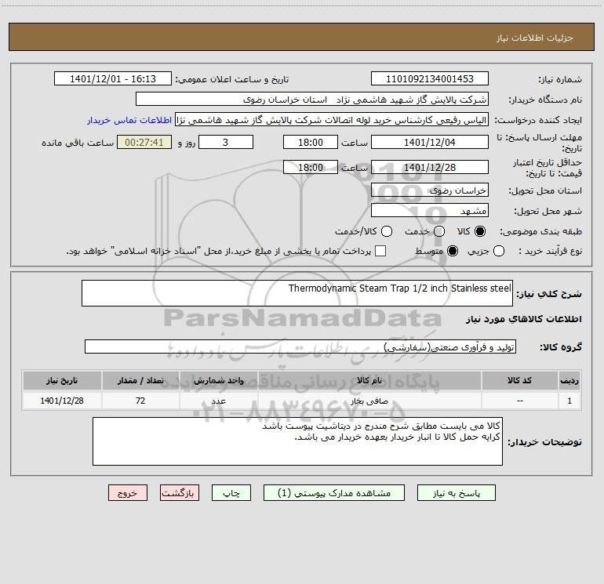The width and height of the screenshot is (604, 584).
Task: Select the صافی بخار table row
Action: [302, 401]
